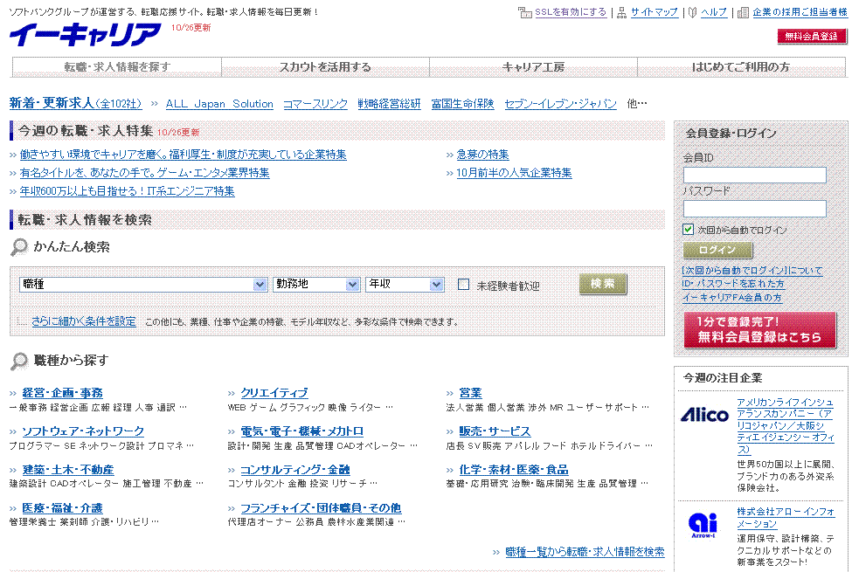Screen dimensions: 852x572
Task: Select the スカウトを活用する tab
Action: (325, 67)
